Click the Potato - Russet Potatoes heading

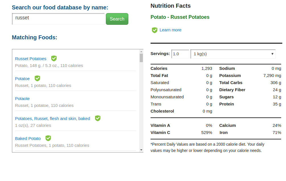click(180, 17)
